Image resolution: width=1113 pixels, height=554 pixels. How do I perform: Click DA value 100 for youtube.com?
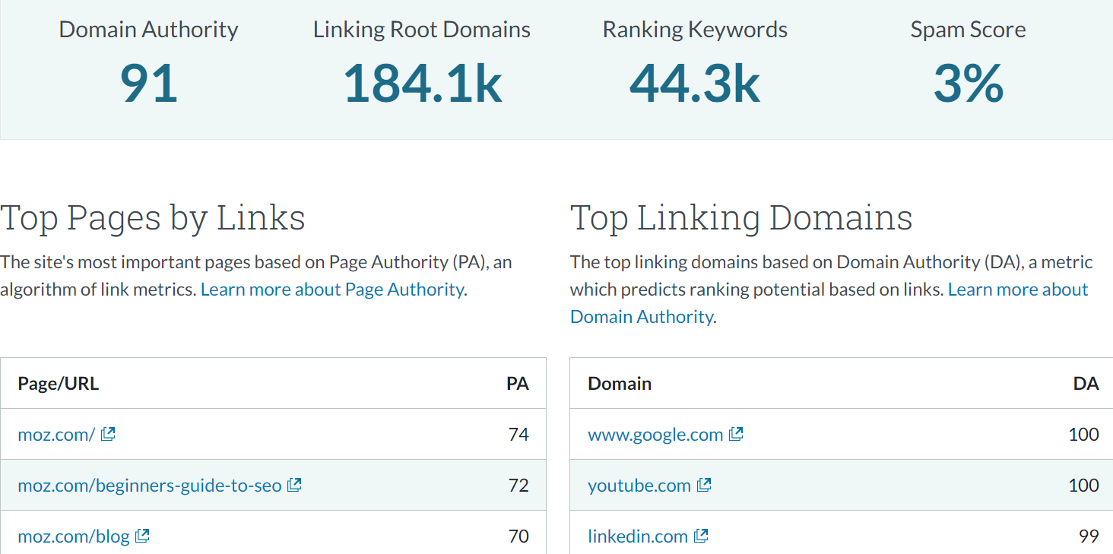click(1084, 486)
